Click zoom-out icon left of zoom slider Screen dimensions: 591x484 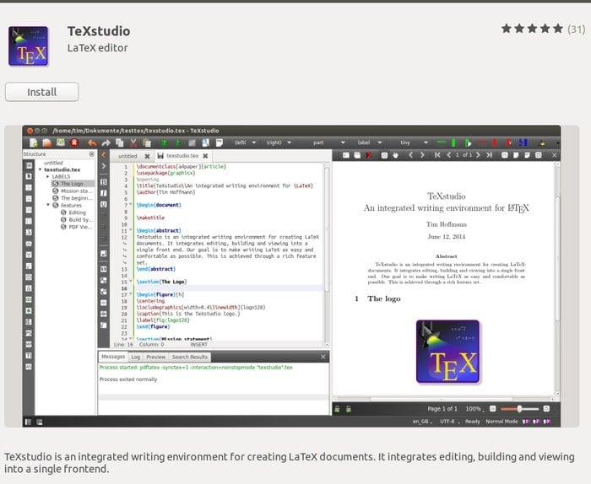[x=492, y=409]
